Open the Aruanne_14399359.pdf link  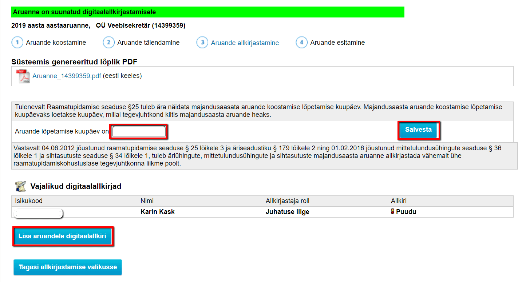pos(67,76)
